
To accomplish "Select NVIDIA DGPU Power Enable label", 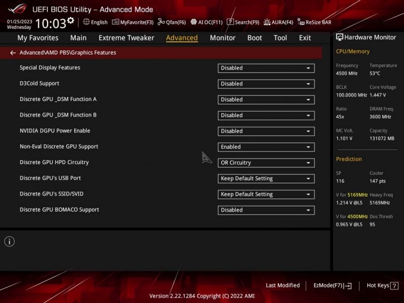I will pos(55,131).
